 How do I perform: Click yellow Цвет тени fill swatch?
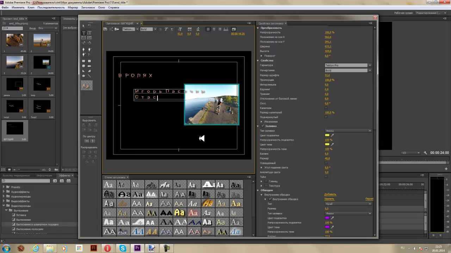327,144
